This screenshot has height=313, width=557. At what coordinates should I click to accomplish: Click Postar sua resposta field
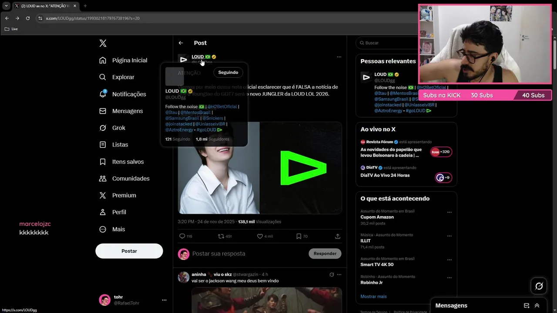248,253
